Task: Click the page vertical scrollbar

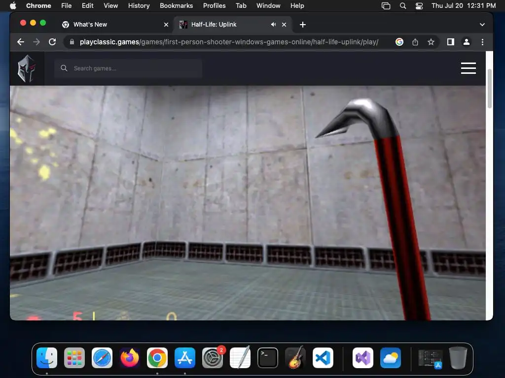Action: [490, 89]
